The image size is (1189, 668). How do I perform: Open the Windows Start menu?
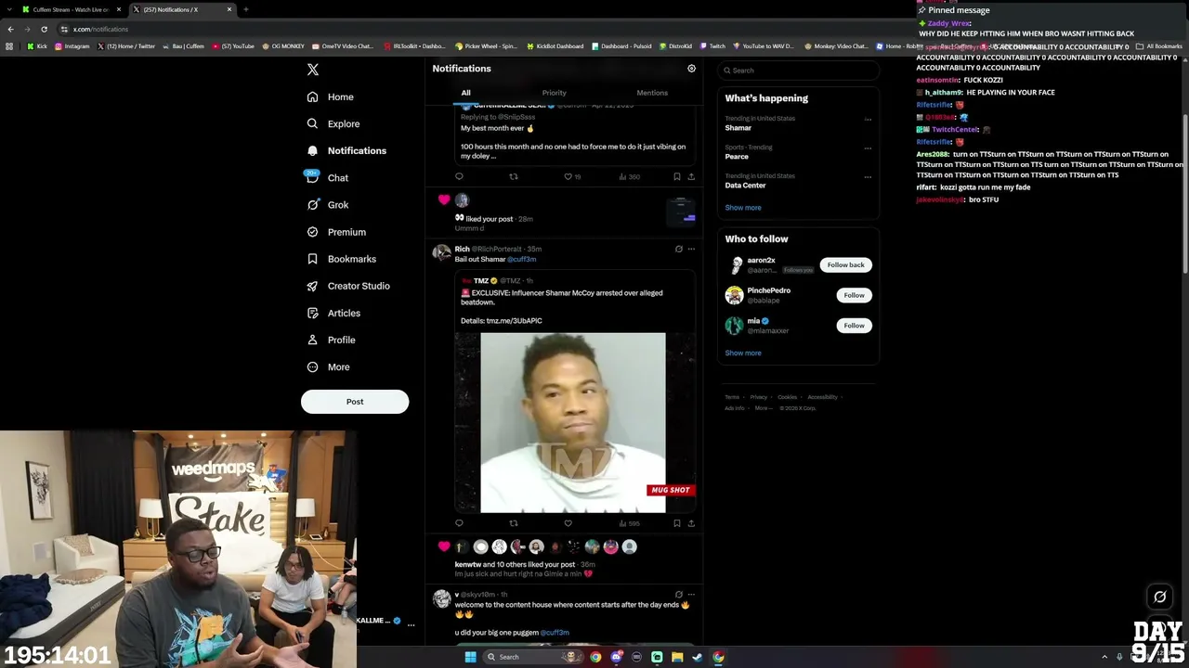tap(470, 657)
